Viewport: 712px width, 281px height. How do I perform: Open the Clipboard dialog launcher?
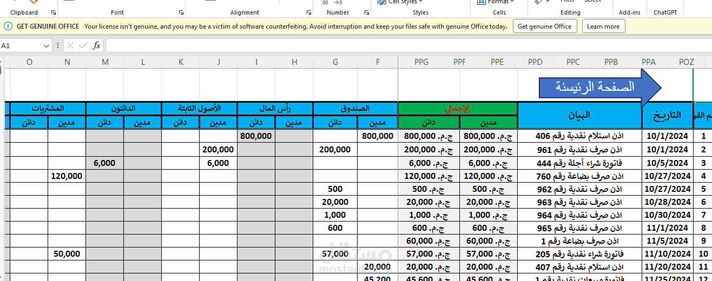53,12
